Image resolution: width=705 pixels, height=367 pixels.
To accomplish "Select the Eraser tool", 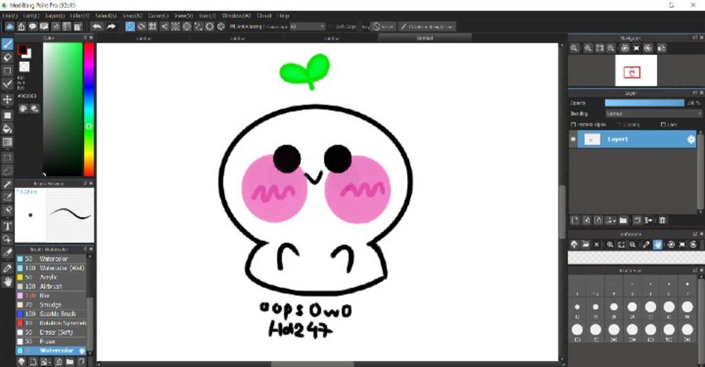I will [7, 58].
